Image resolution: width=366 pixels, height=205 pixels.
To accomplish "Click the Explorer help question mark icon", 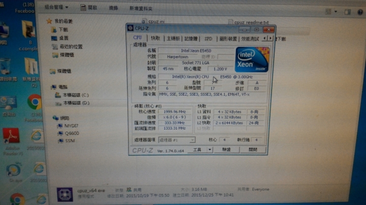I will click(360, 12).
